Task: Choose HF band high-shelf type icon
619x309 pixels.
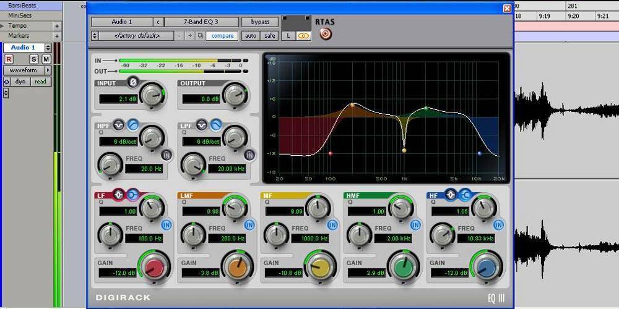Action: [465, 194]
